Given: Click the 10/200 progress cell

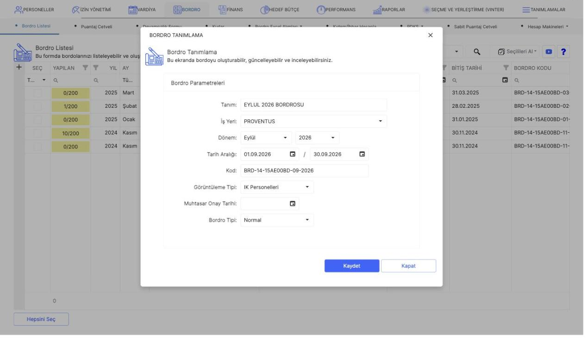Looking at the screenshot, I should [x=70, y=133].
